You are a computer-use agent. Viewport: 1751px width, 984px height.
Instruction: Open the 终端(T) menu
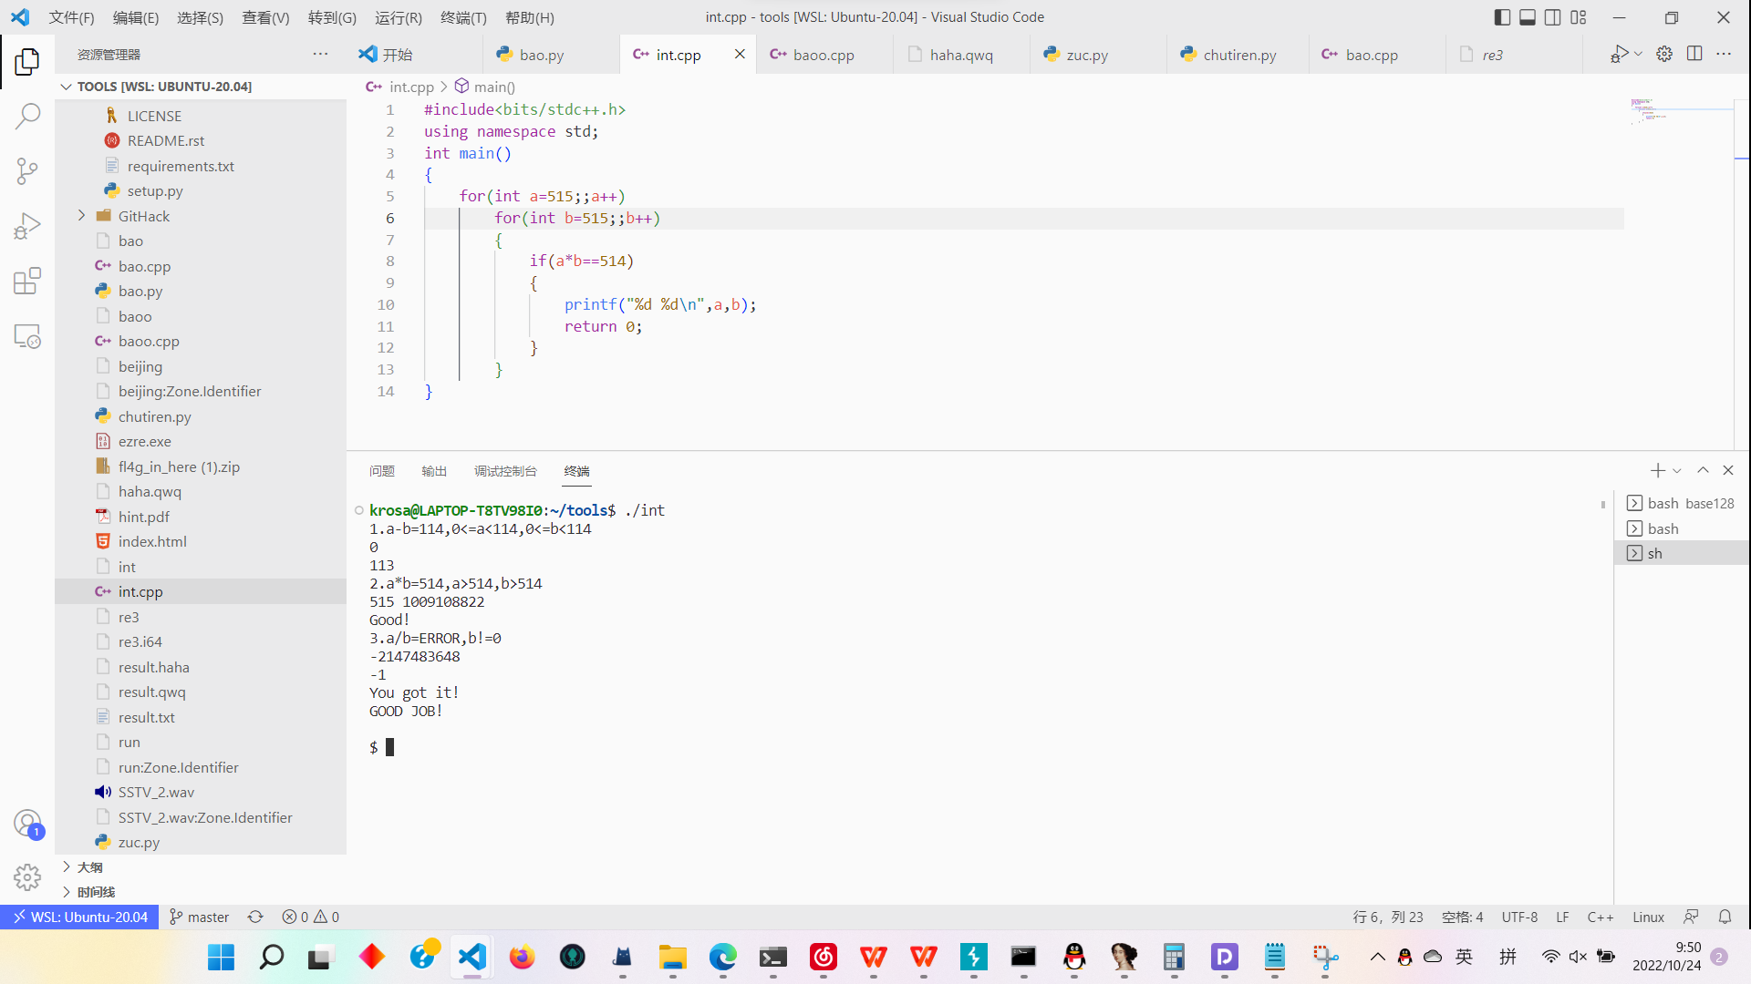tap(463, 17)
